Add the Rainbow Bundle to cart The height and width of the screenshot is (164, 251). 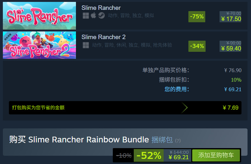click(216, 155)
